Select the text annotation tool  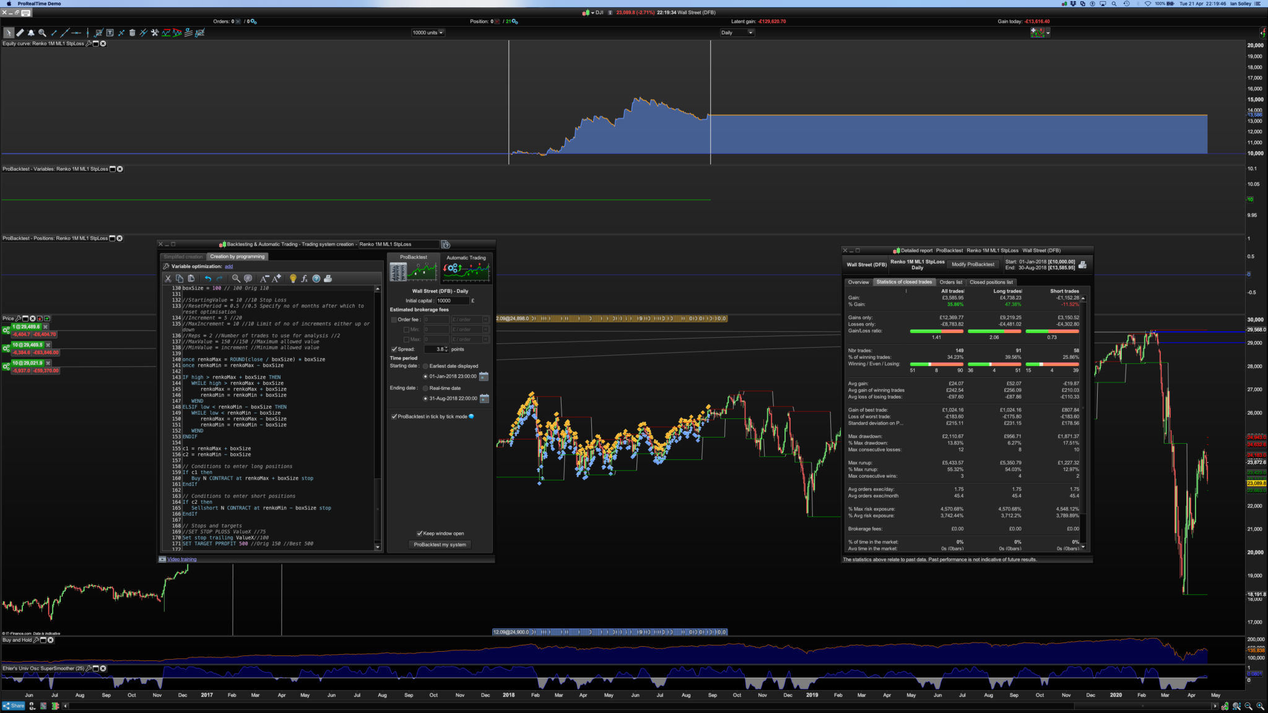(110, 33)
